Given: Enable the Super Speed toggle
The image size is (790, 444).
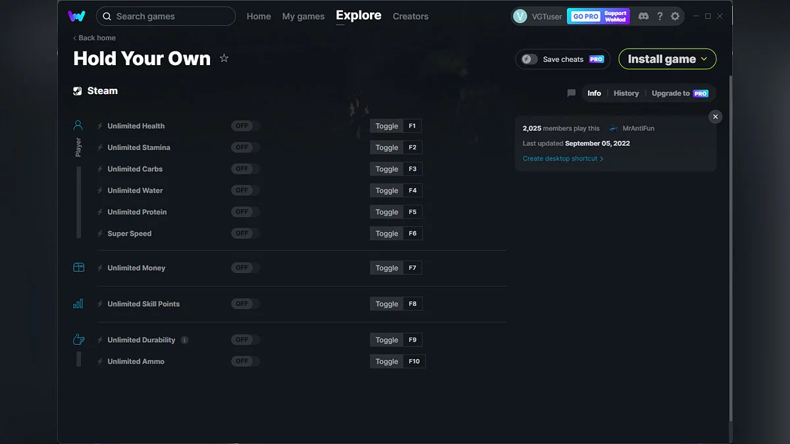Looking at the screenshot, I should (x=244, y=233).
